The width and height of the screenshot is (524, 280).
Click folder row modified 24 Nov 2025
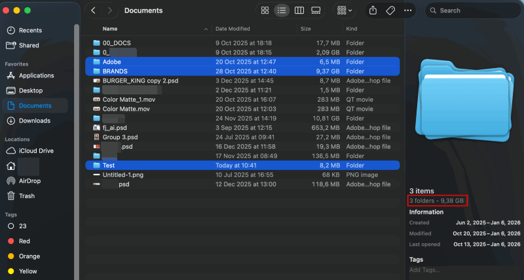(x=242, y=118)
